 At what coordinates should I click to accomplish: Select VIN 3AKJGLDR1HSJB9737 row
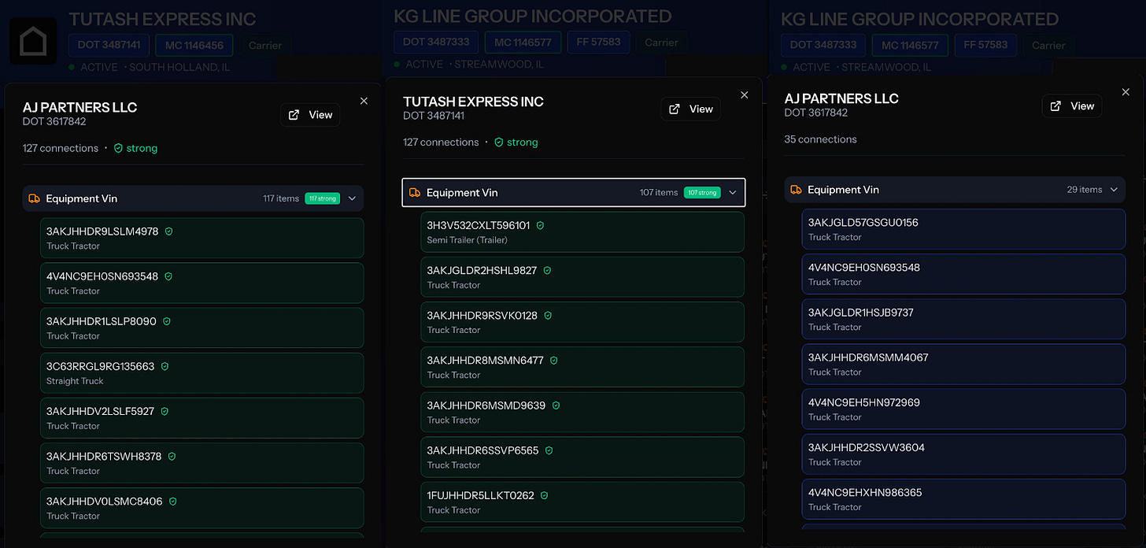(x=963, y=319)
